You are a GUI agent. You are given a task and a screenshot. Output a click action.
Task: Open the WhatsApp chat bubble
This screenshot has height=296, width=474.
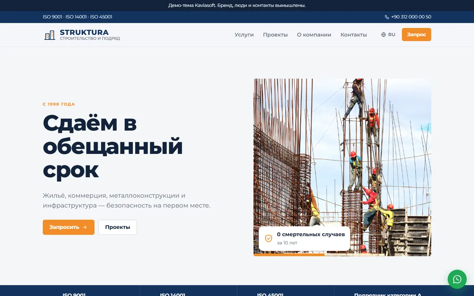tap(457, 279)
